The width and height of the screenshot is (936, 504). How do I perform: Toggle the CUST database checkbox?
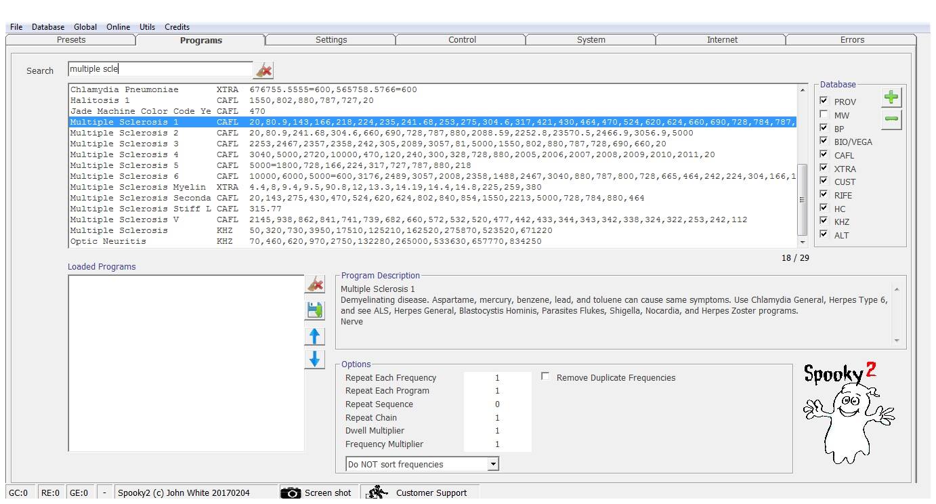pos(824,181)
